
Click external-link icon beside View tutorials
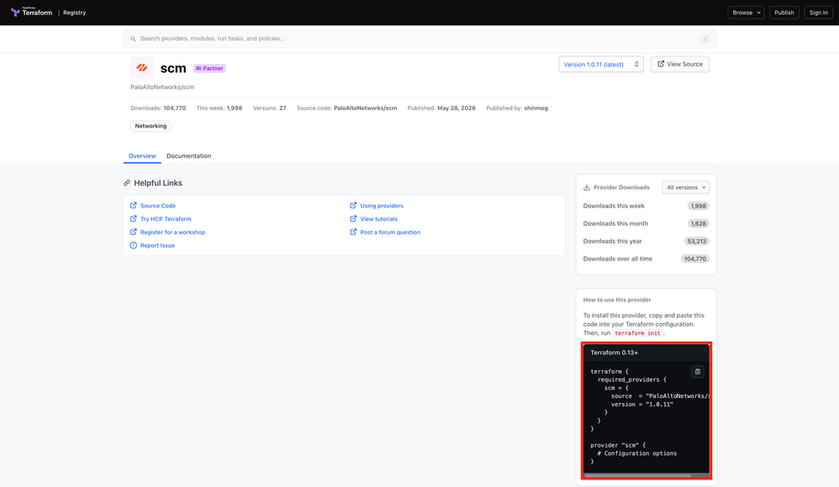point(353,218)
